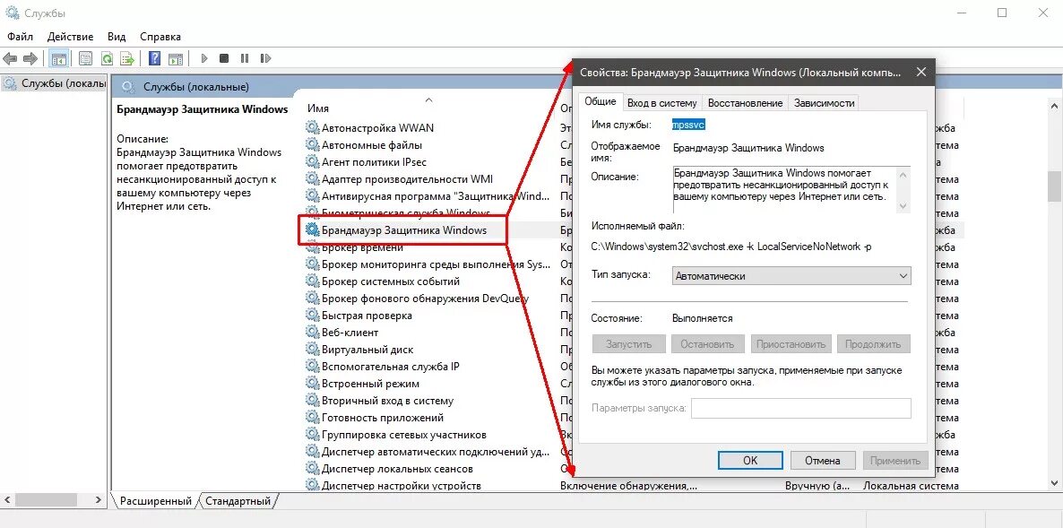Click the gear icon beside Агент политики IPsec
Screen dimensions: 1063x528
(x=312, y=161)
